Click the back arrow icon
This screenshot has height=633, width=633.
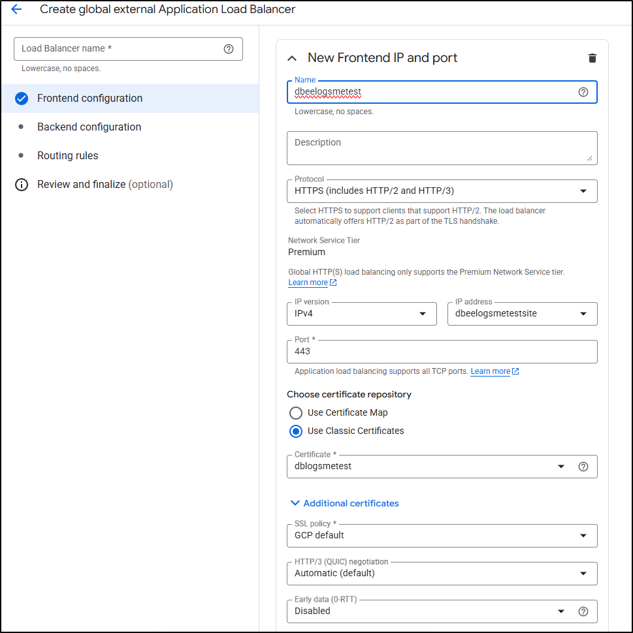click(16, 10)
